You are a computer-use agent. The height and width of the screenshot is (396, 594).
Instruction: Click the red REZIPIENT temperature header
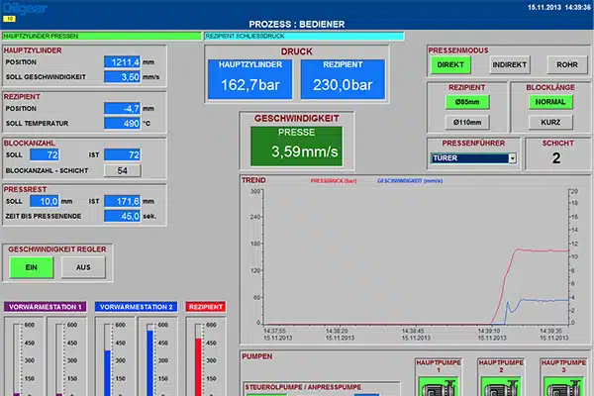[206, 307]
